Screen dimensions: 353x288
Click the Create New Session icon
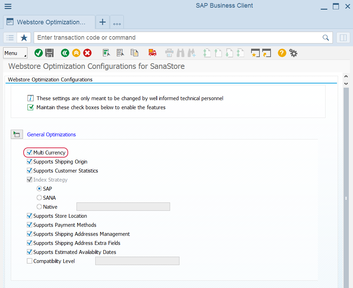255,53
